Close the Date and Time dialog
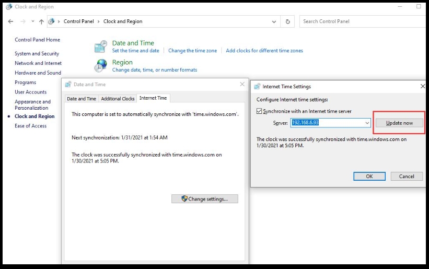429x269 pixels. pos(242,84)
